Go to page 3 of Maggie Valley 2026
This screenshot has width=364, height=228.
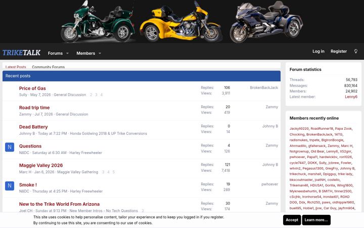(103, 172)
